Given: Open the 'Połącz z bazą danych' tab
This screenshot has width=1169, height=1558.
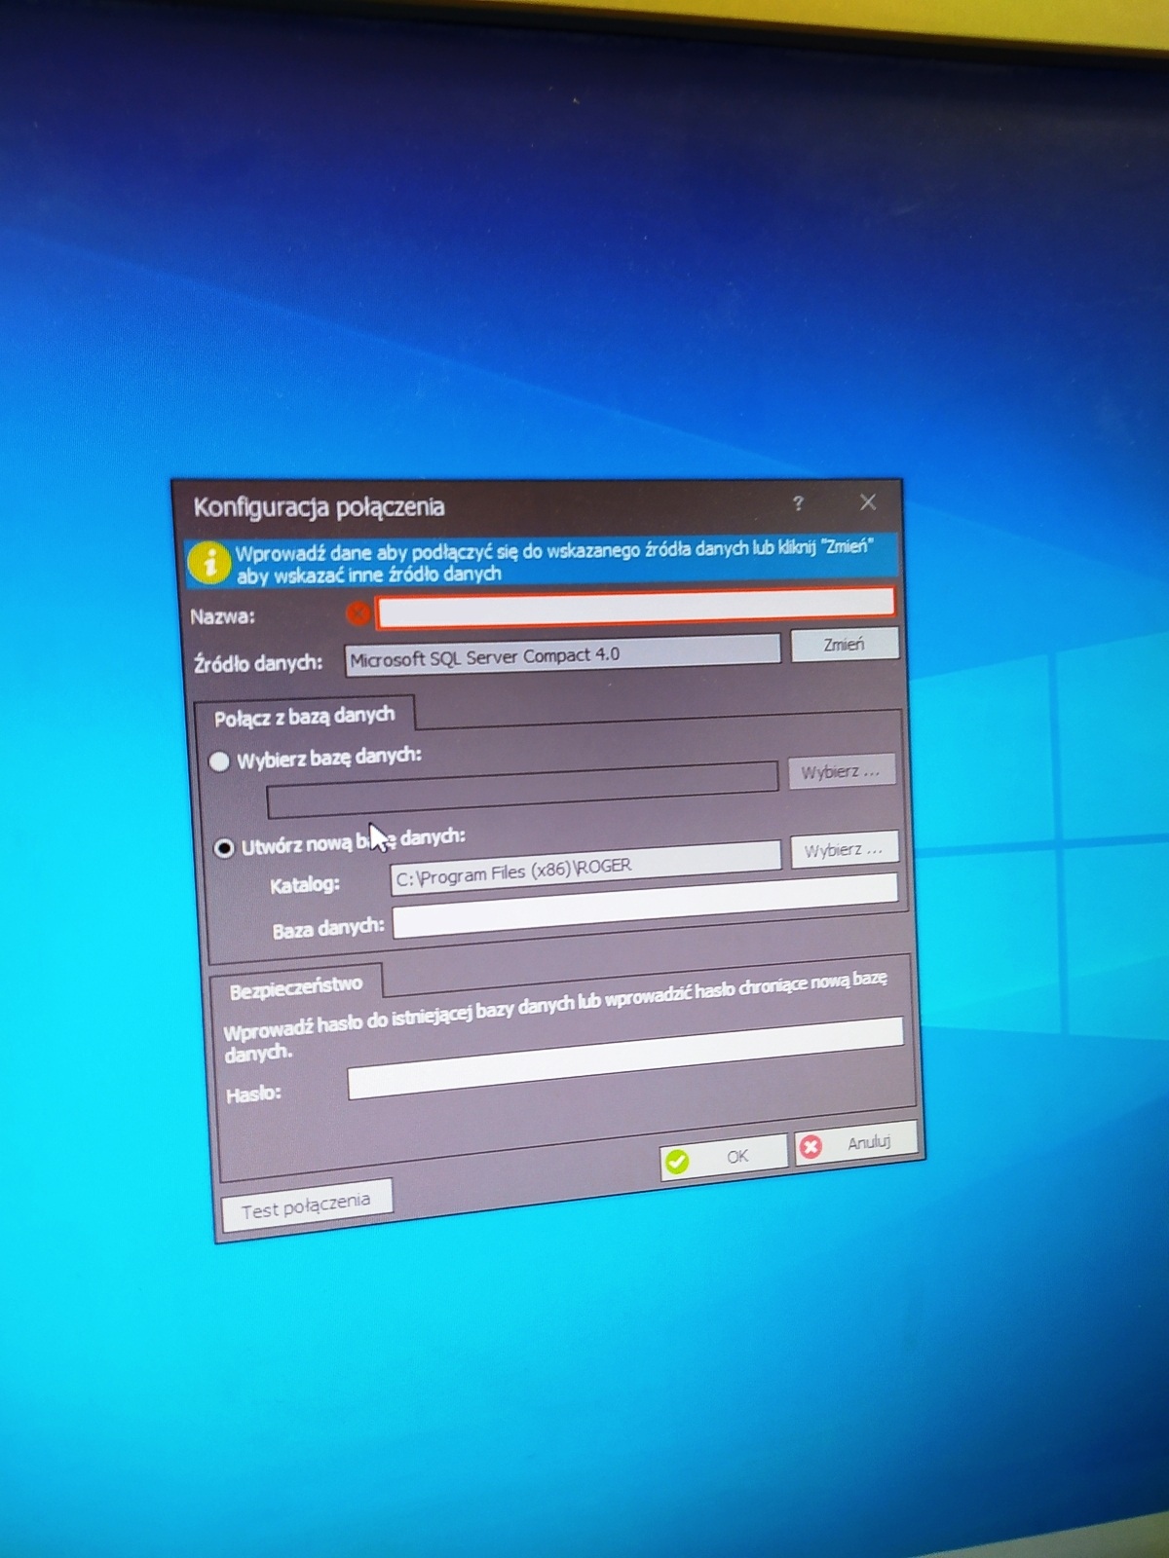Looking at the screenshot, I should pos(304,718).
